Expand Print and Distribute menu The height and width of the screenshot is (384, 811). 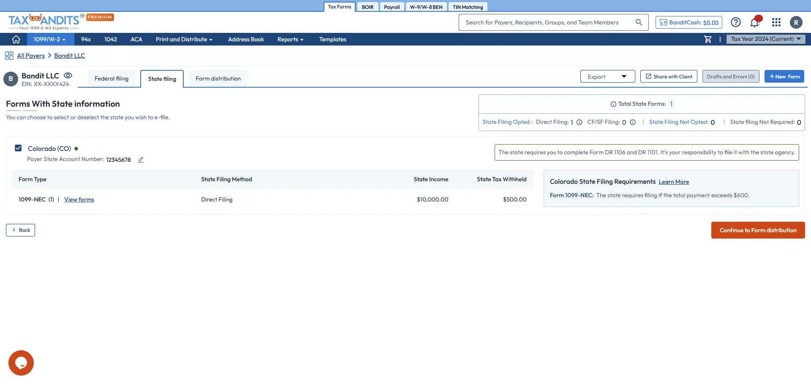pyautogui.click(x=184, y=39)
